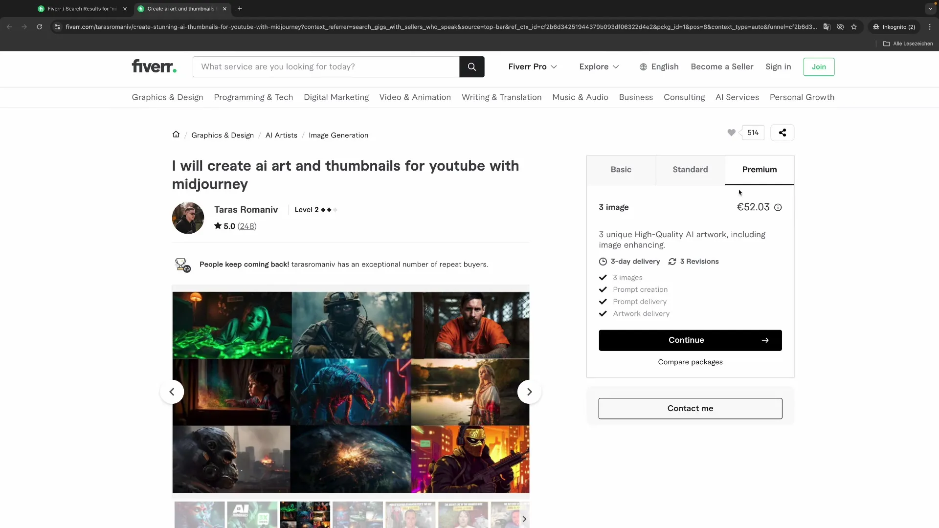This screenshot has width=939, height=528.
Task: Open AI Services category menu
Action: click(737, 97)
